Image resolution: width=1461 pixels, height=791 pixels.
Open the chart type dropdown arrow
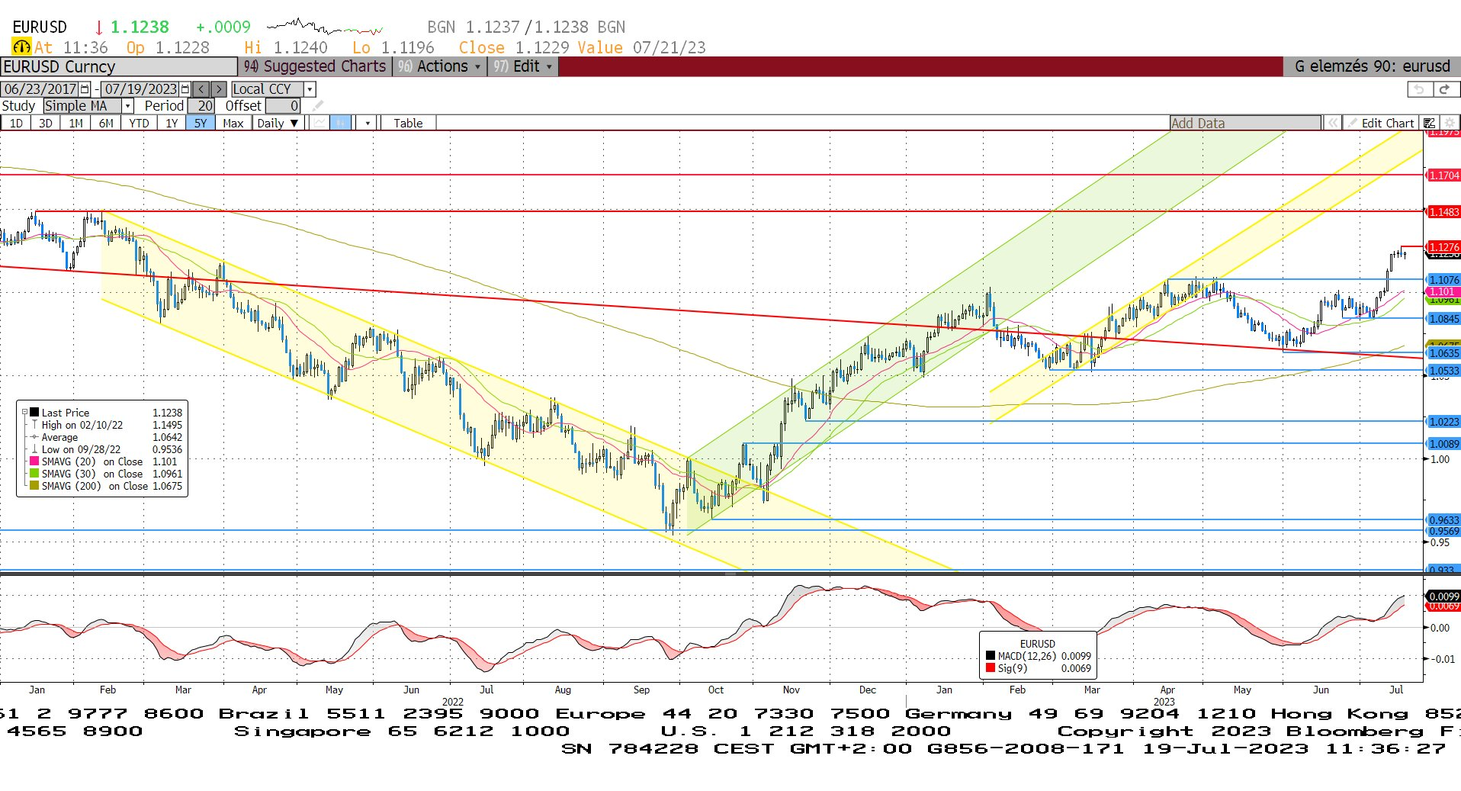(368, 123)
